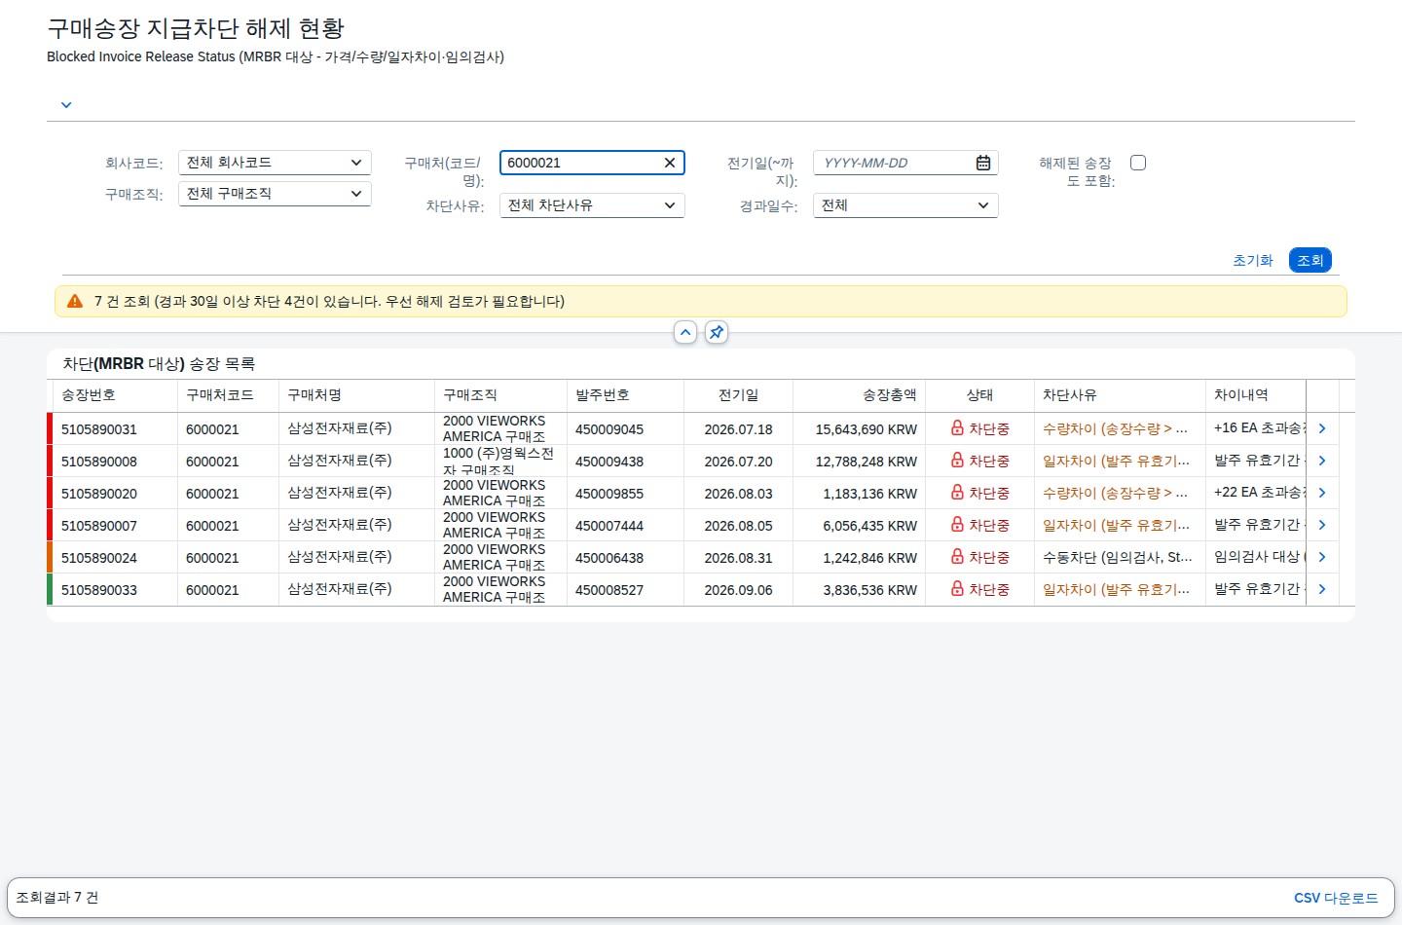Open the 차단사유 dropdown
This screenshot has height=925, width=1402.
[592, 205]
